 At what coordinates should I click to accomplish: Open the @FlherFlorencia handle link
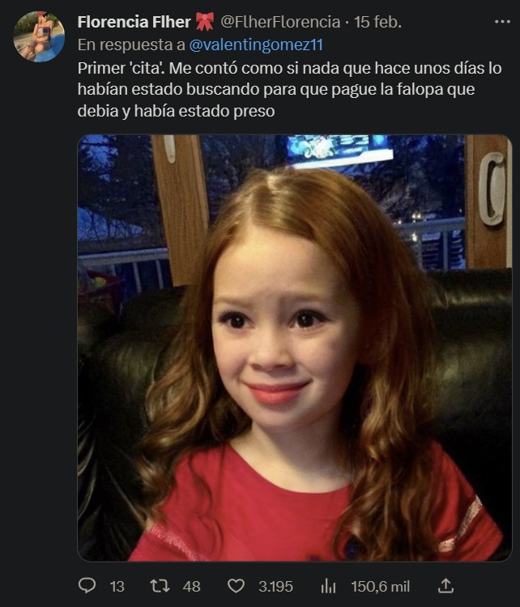pos(279,22)
